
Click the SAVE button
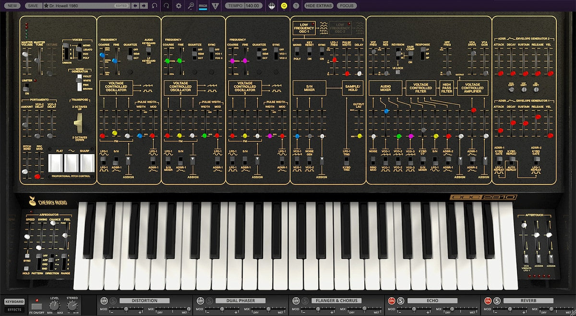point(33,6)
